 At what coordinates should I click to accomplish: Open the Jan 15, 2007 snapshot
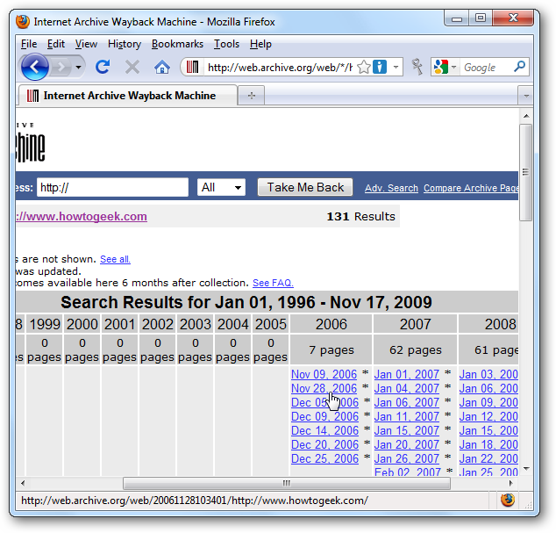(407, 431)
